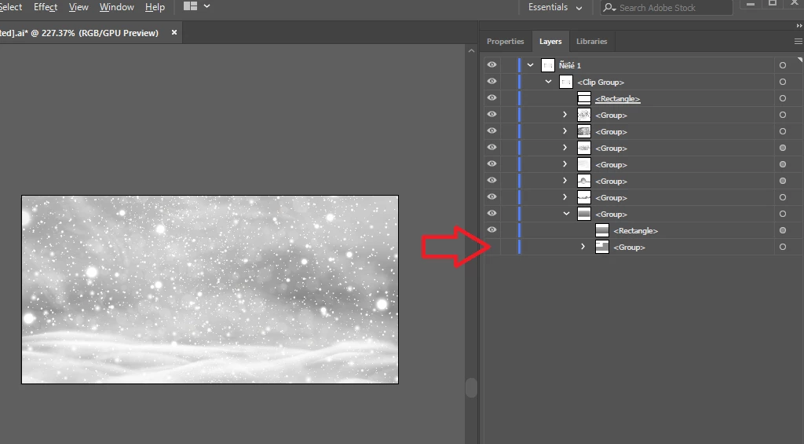This screenshot has height=444, width=804.
Task: Click the thumbnail of layer Ñëîé 1
Action: (547, 65)
